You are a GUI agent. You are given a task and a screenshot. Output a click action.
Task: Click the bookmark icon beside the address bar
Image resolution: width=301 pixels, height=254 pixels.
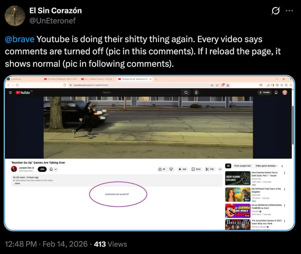coord(65,85)
